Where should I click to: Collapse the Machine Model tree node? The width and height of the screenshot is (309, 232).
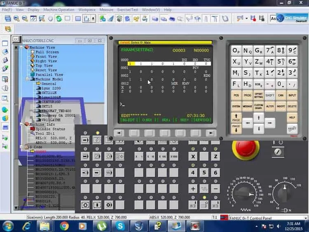[27, 79]
